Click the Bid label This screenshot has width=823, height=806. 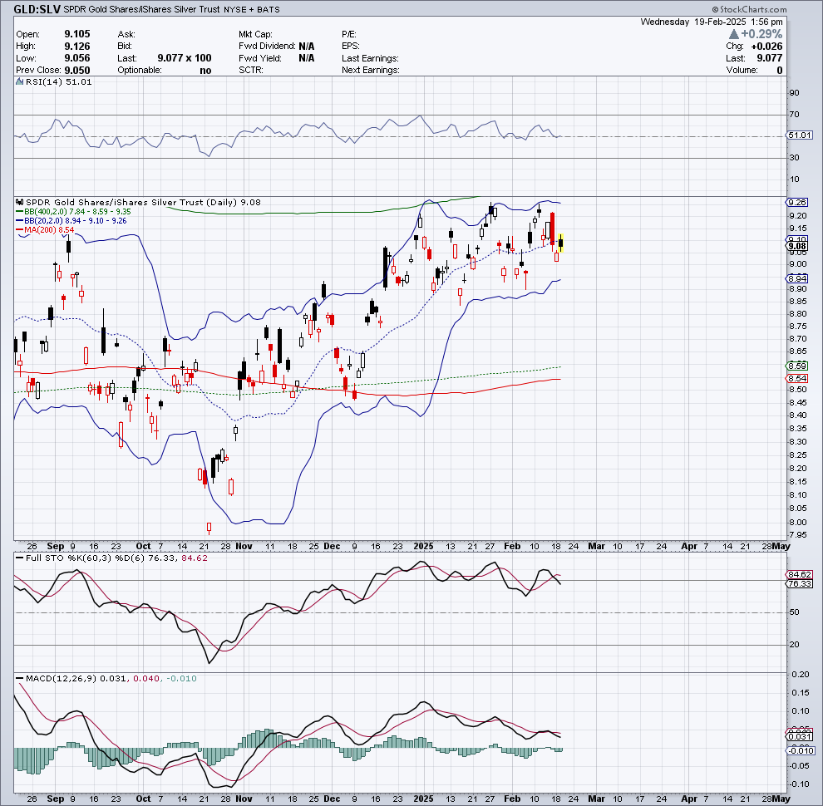125,47
